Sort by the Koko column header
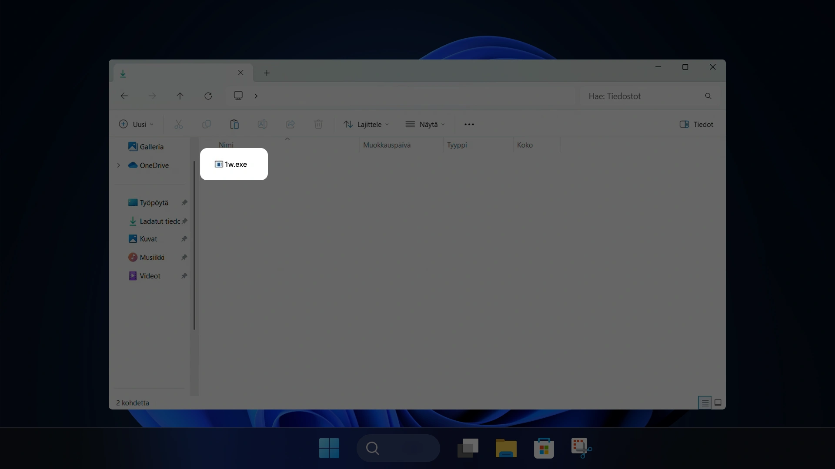Image resolution: width=835 pixels, height=469 pixels. (525, 145)
